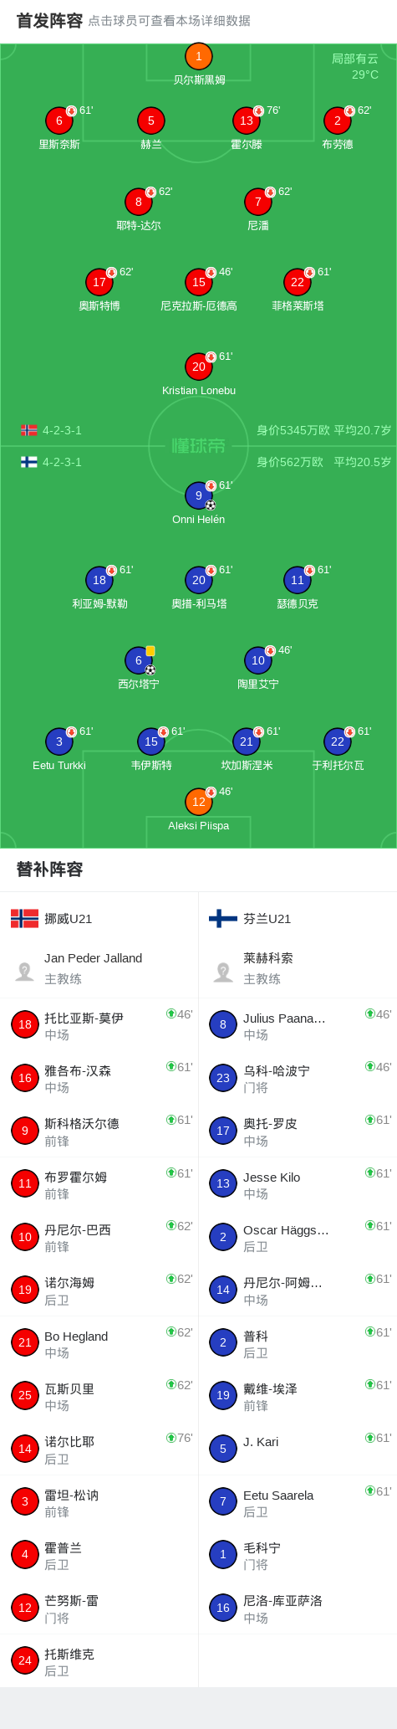
Task: Tap 挪威U21 team name
Action: [x=69, y=919]
